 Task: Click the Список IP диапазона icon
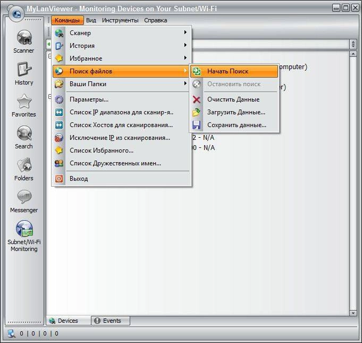pos(59,112)
